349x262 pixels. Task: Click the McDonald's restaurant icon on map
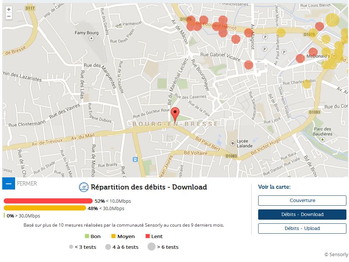(334, 56)
